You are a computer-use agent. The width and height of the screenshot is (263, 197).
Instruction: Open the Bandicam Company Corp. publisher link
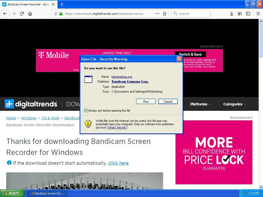130,82
